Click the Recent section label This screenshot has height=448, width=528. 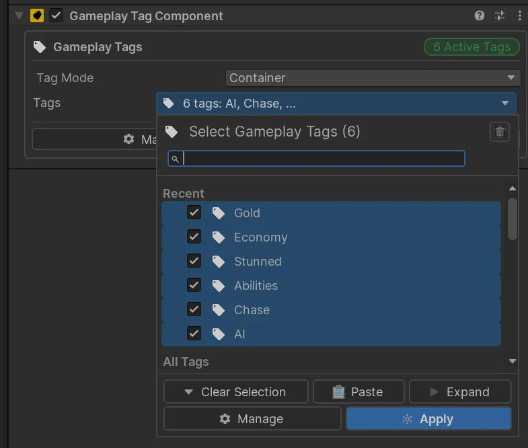coord(184,194)
